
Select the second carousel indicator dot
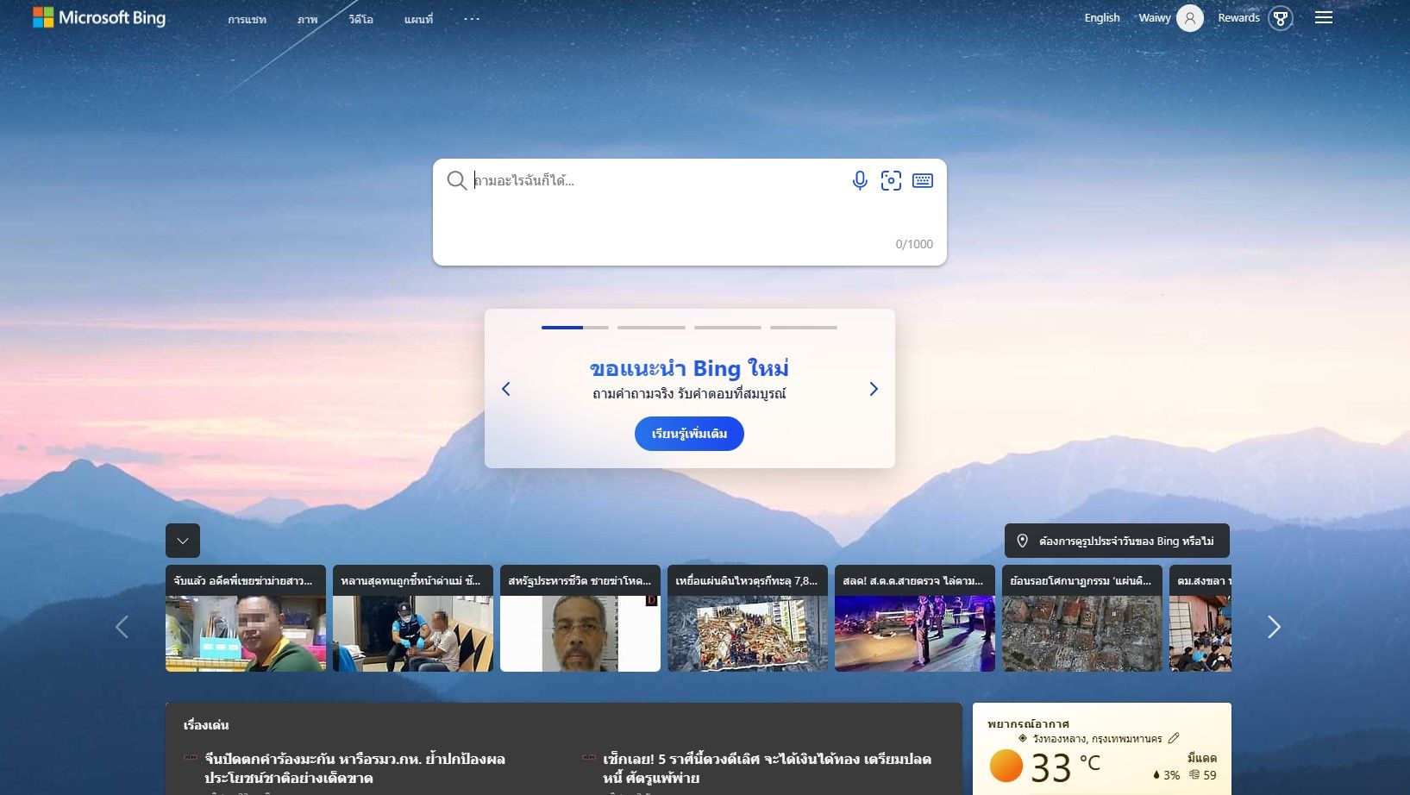[651, 328]
